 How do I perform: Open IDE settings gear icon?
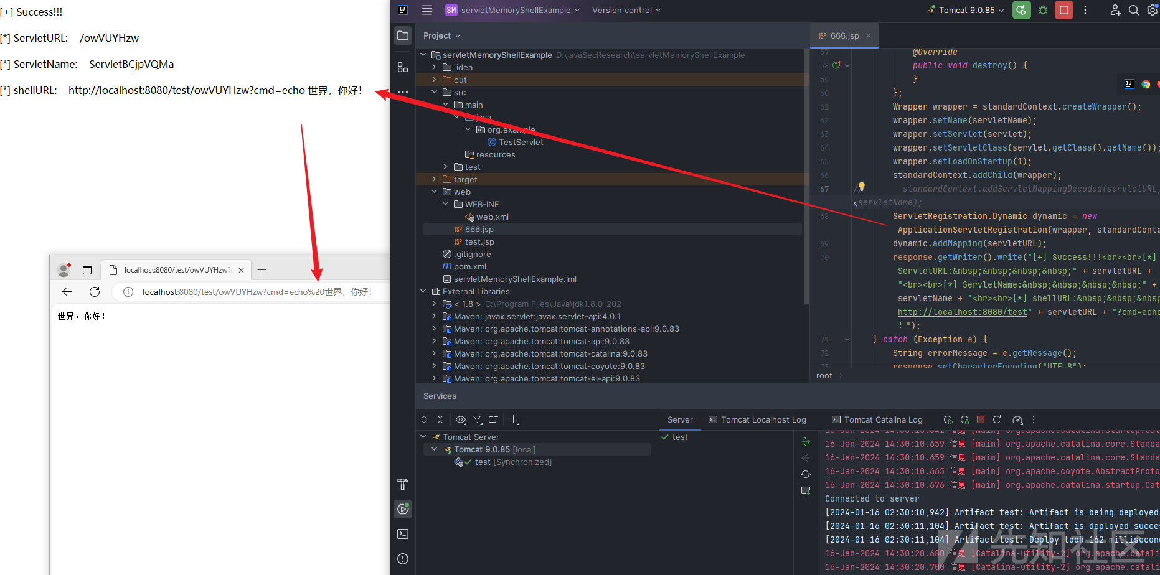coord(1153,10)
